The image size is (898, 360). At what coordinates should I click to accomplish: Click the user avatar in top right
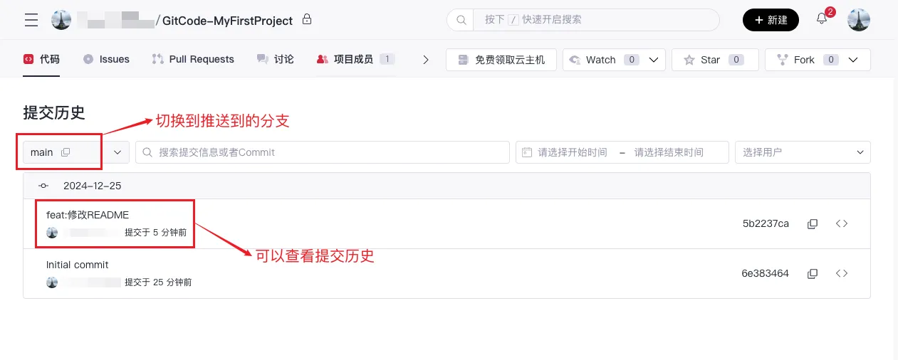859,20
